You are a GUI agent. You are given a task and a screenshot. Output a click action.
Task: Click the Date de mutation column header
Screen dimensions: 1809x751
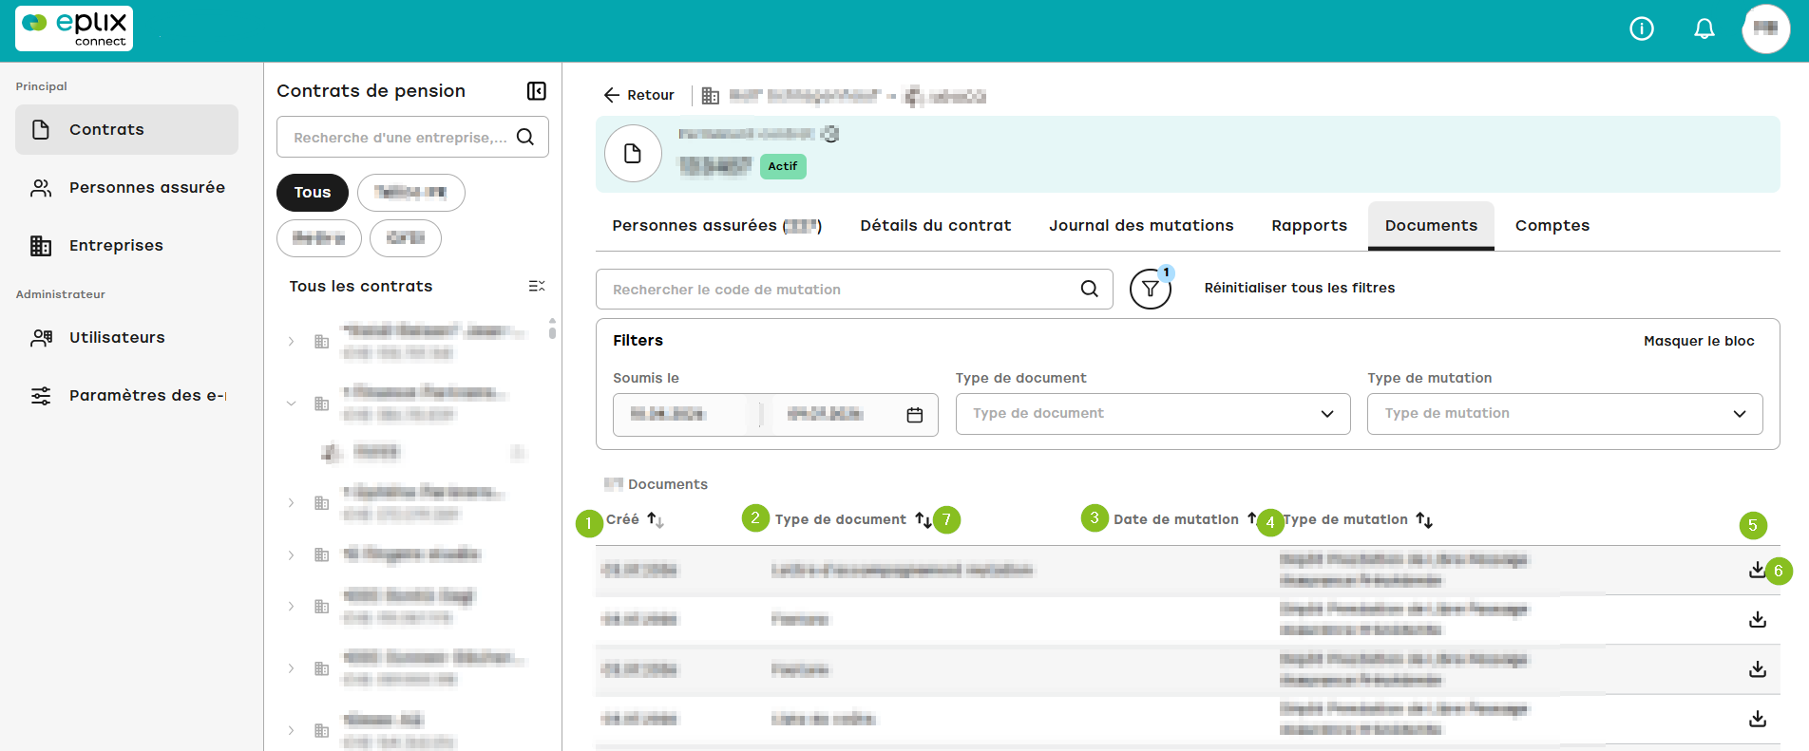click(1176, 519)
